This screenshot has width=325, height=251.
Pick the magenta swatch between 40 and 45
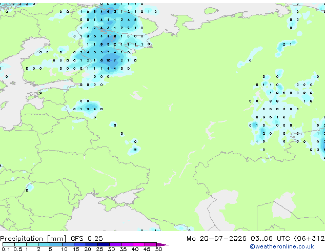click(139, 244)
